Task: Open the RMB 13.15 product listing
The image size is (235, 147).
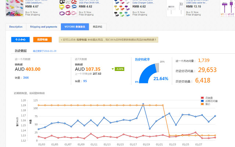Action: [x=194, y=6]
